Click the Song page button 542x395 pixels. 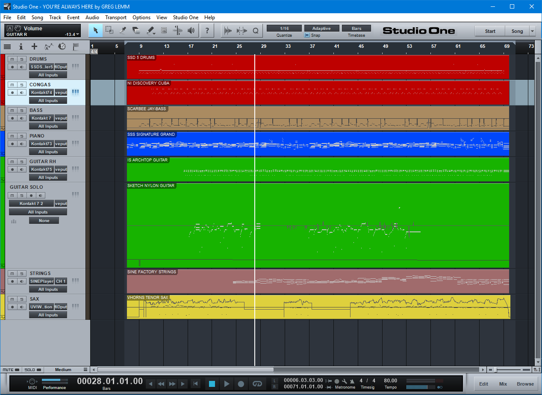tap(517, 31)
